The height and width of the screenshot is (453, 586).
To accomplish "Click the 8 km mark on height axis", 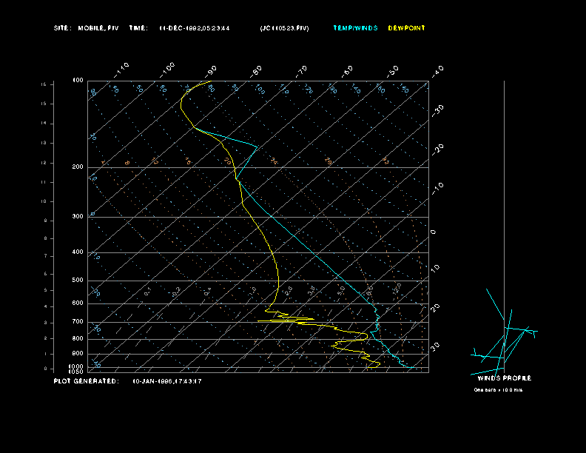I will click(x=46, y=238).
